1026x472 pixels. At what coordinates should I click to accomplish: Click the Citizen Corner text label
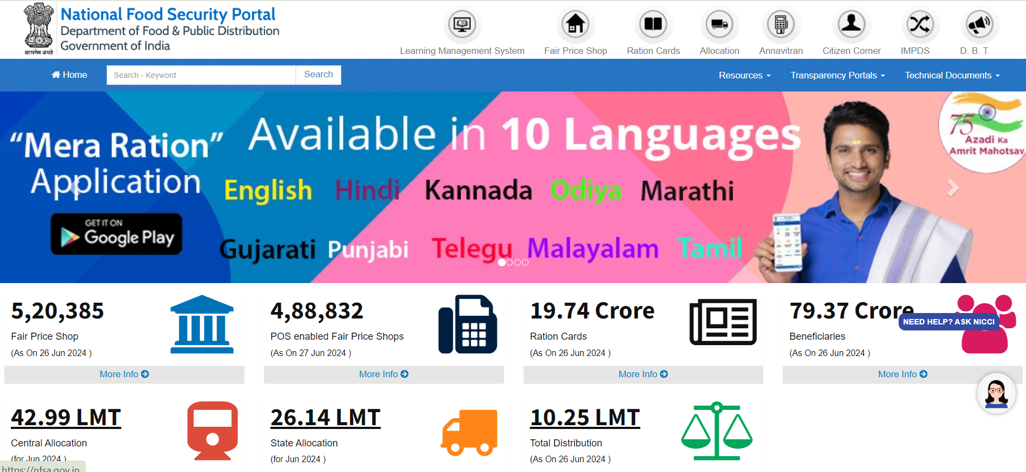coord(852,51)
